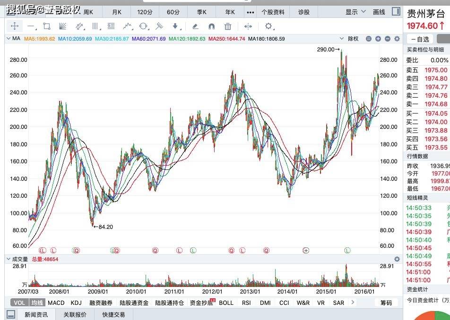The image size is (450, 320).
Task: Click the L event marker near 2015
Action: pyautogui.click(x=347, y=251)
